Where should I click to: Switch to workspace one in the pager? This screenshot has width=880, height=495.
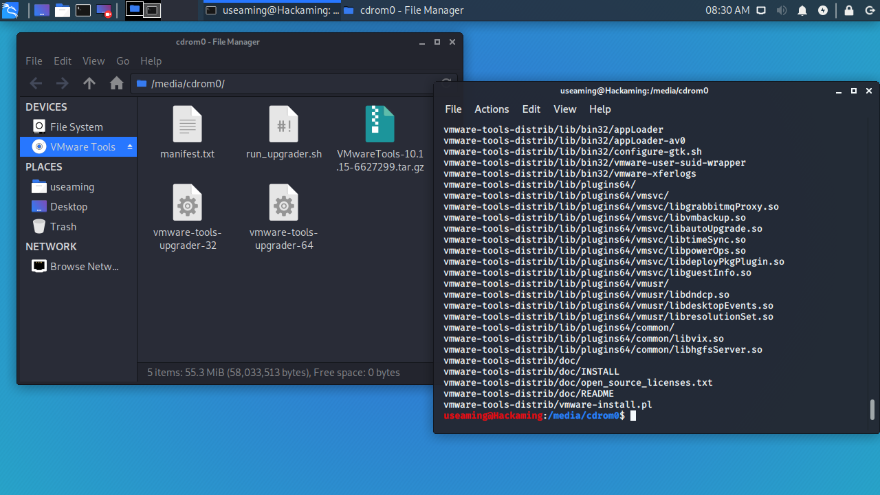point(135,10)
